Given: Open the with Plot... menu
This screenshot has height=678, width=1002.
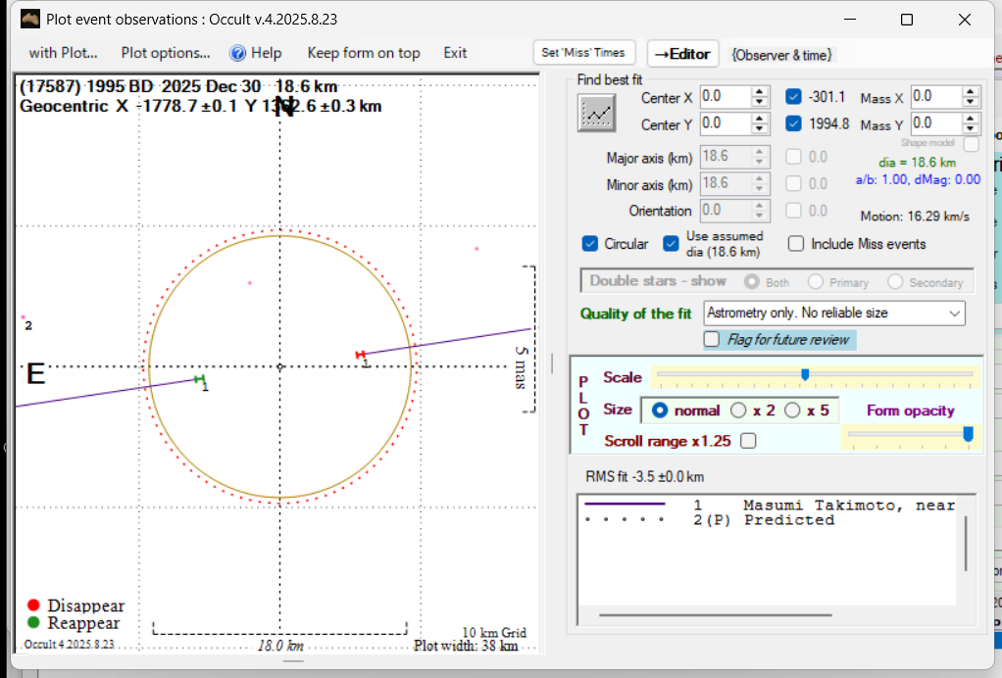Looking at the screenshot, I should [x=63, y=53].
